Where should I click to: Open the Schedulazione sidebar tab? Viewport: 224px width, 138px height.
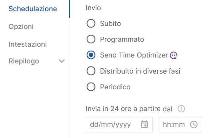coord(33,9)
